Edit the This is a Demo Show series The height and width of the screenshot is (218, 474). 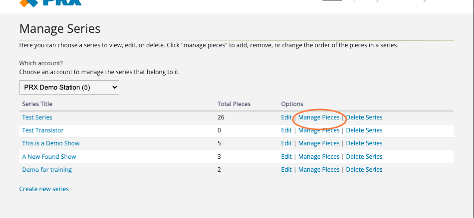tap(286, 143)
